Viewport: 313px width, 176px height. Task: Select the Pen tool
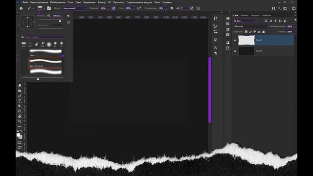point(20,96)
